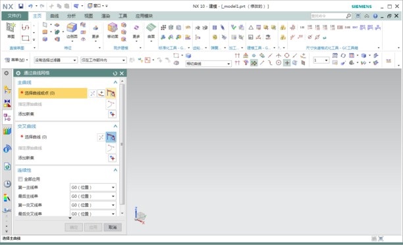Open the 文件(F) menu
403x245 pixels.
14,16
